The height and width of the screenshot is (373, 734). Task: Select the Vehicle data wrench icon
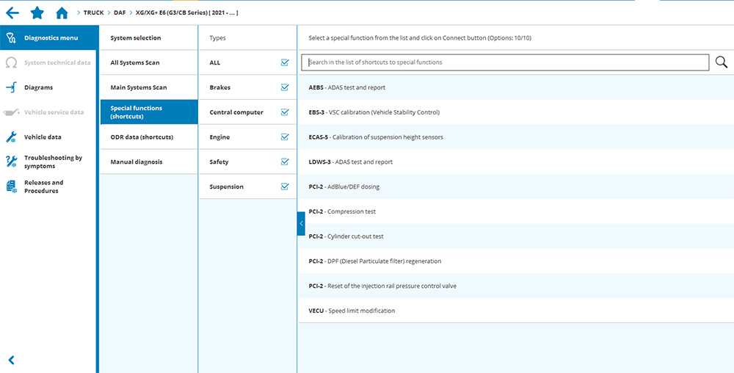11,137
